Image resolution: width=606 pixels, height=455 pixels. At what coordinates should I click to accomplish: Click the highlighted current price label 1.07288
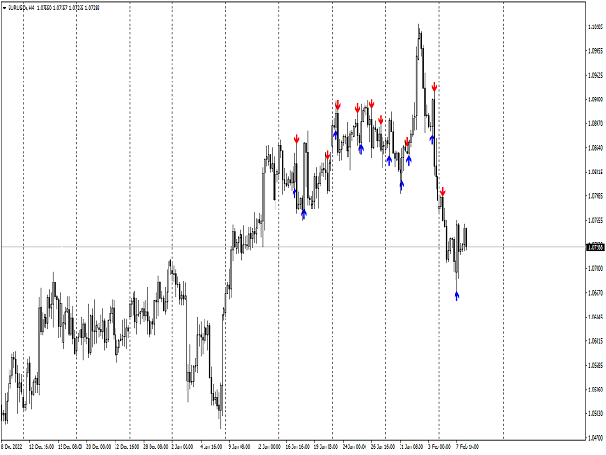click(596, 247)
